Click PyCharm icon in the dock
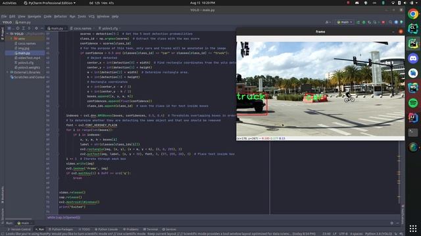Screen dimensions: 421x236 [413, 43]
